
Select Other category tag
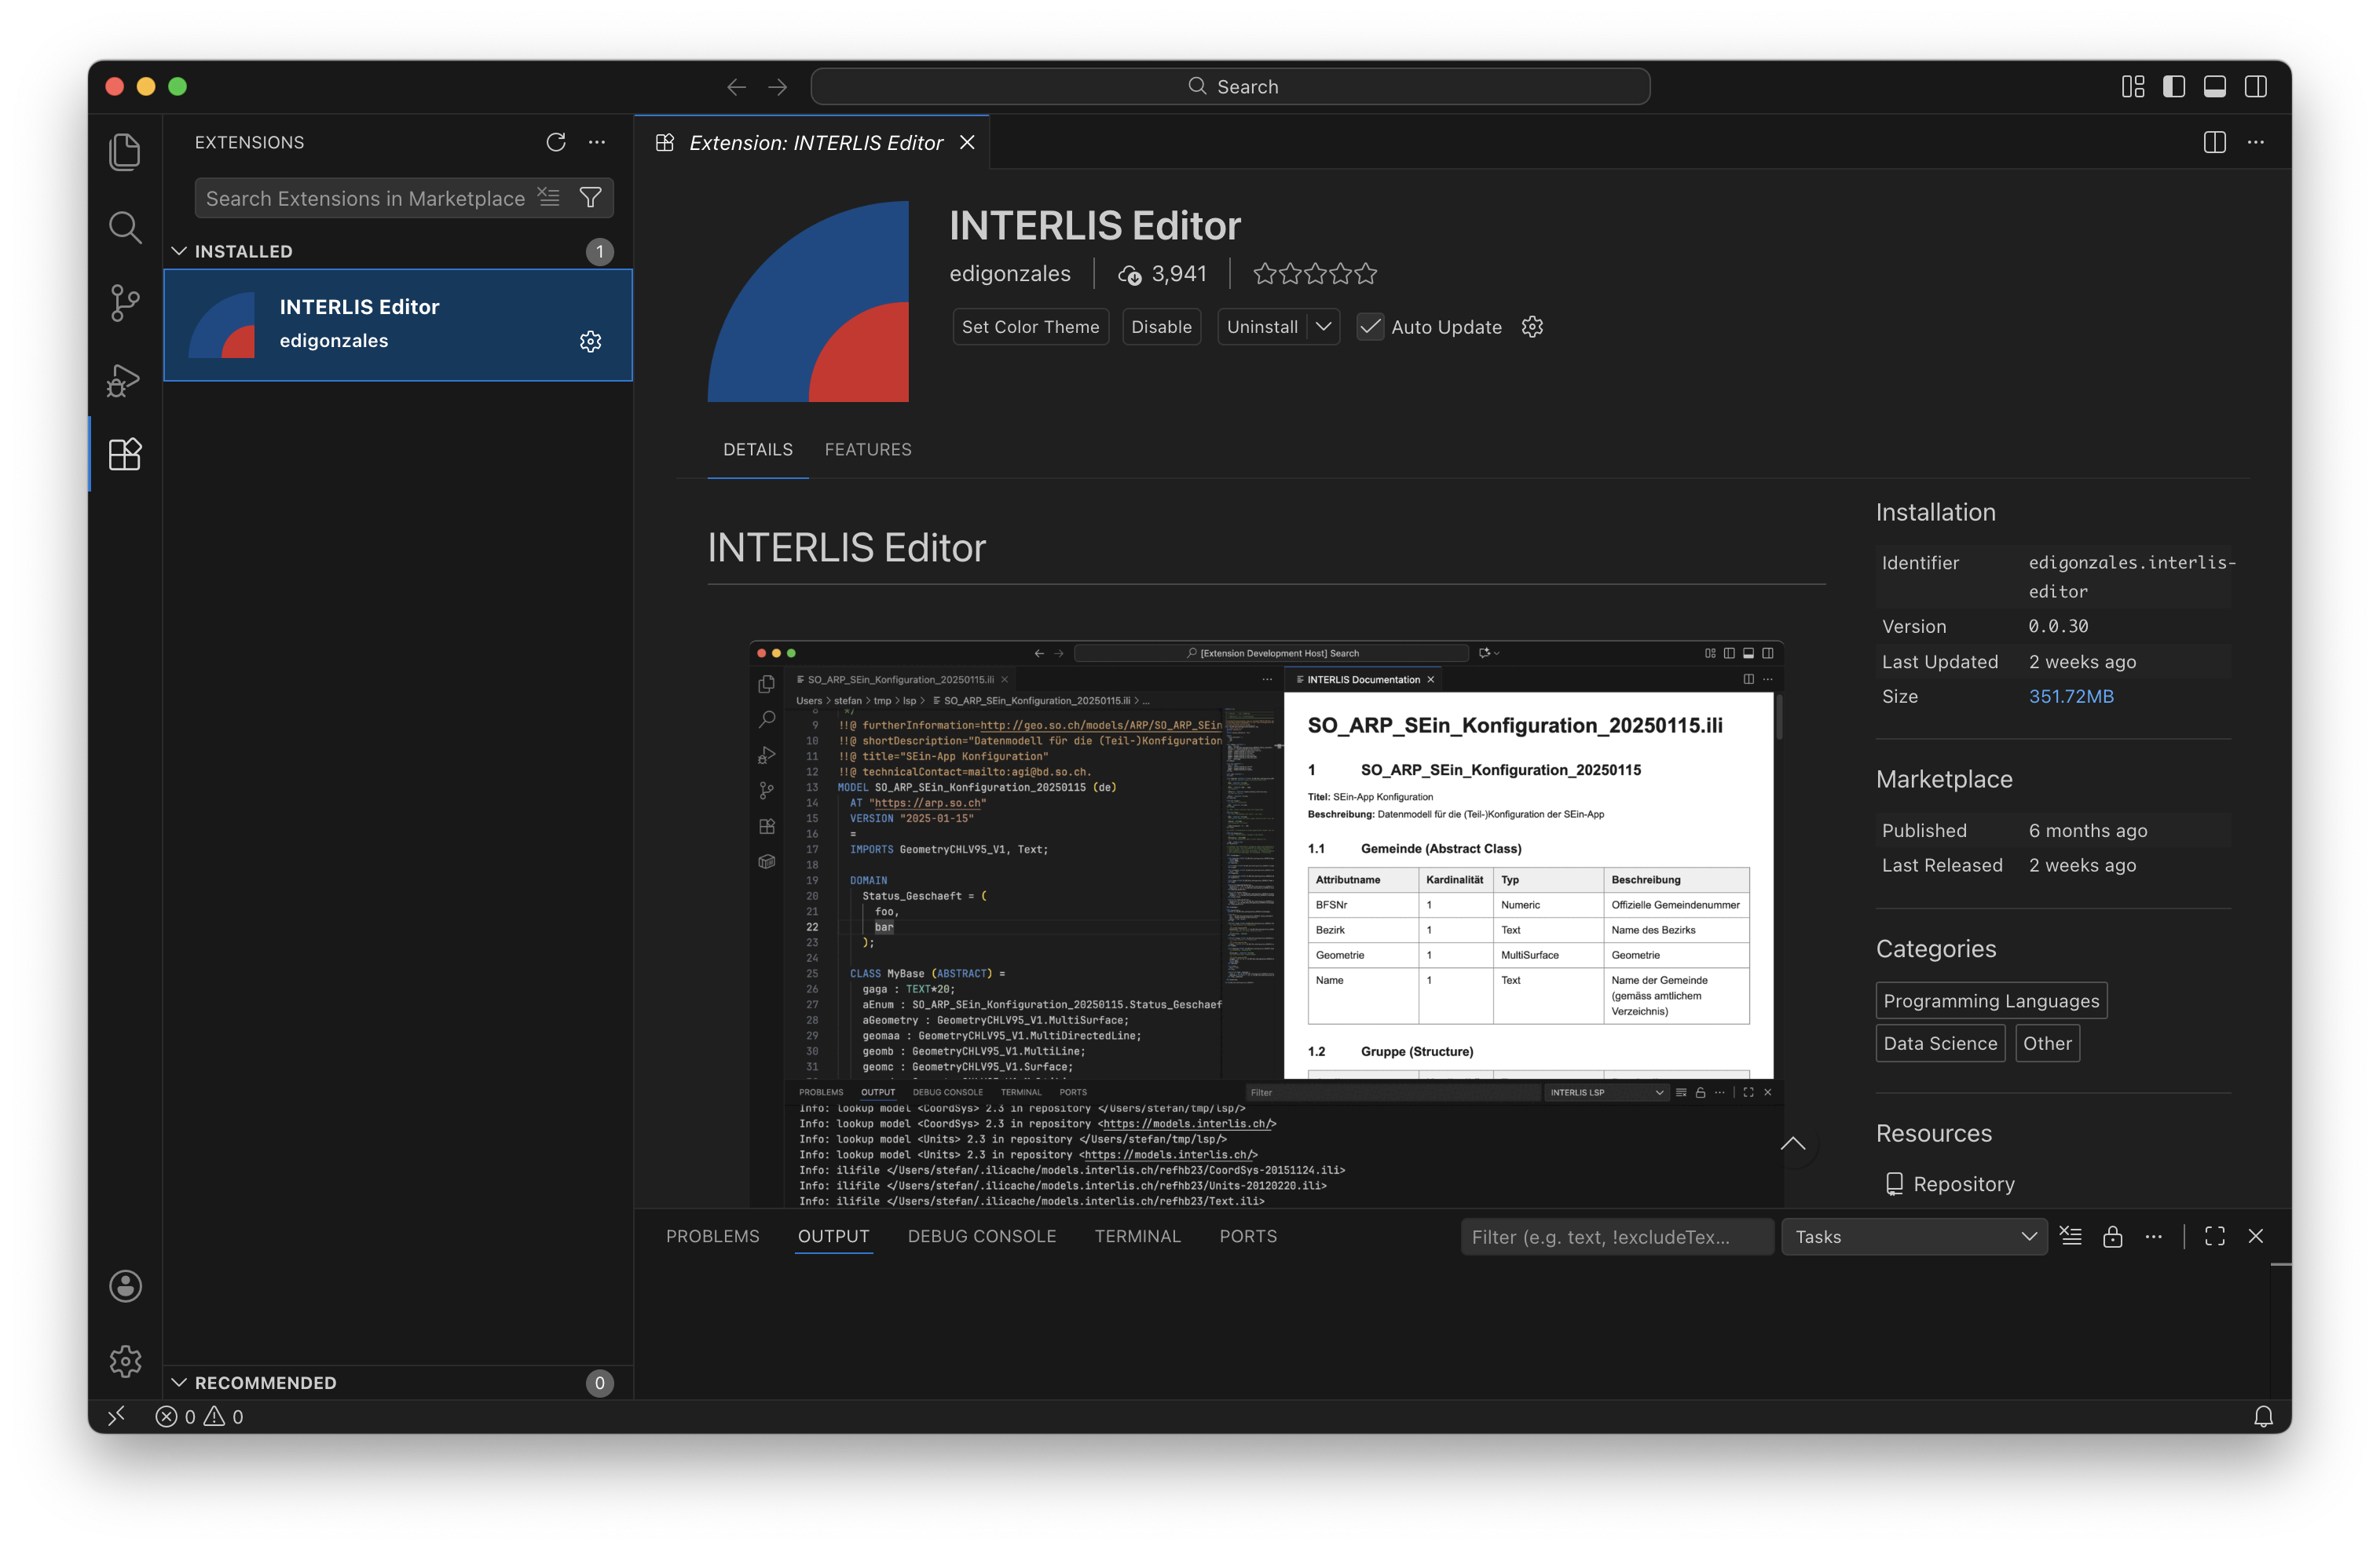[x=2047, y=1044]
